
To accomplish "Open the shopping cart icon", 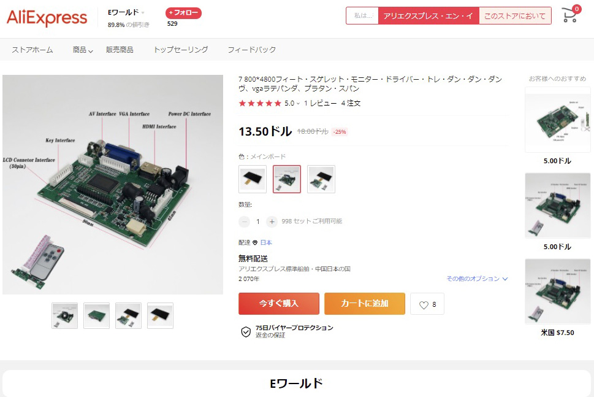I will pos(569,15).
